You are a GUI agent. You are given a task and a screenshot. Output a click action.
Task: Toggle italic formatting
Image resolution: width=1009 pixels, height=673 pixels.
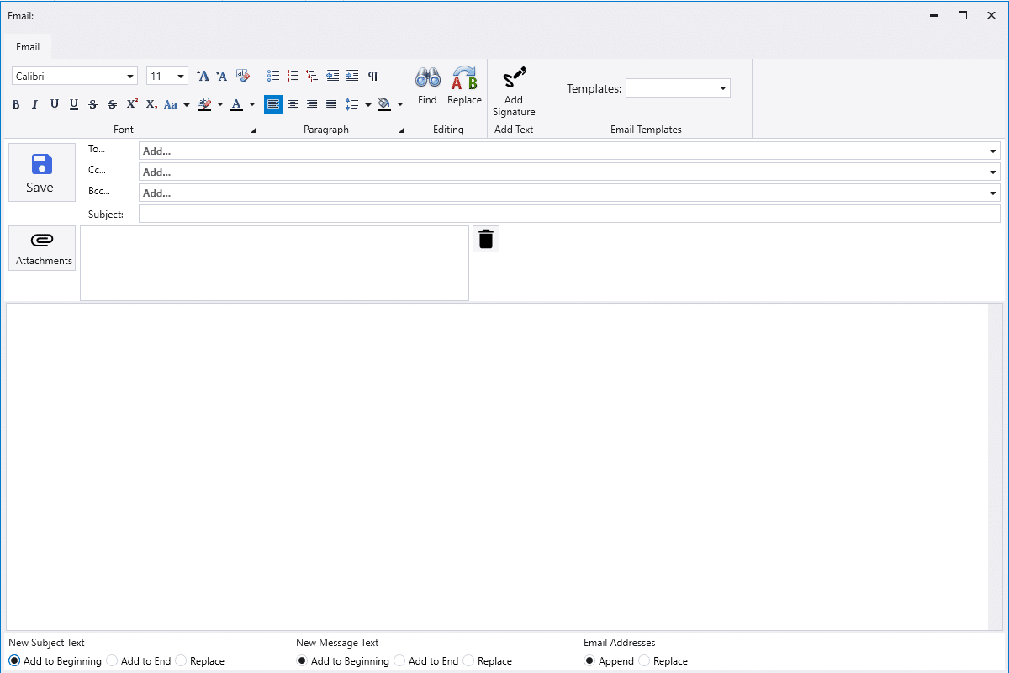tap(34, 104)
